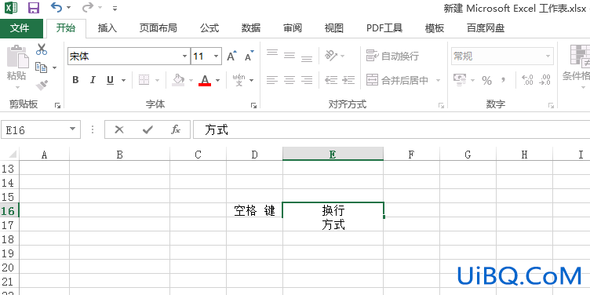Image resolution: width=590 pixels, height=295 pixels.
Task: Open the font size 11 dropdown
Action: click(x=216, y=56)
